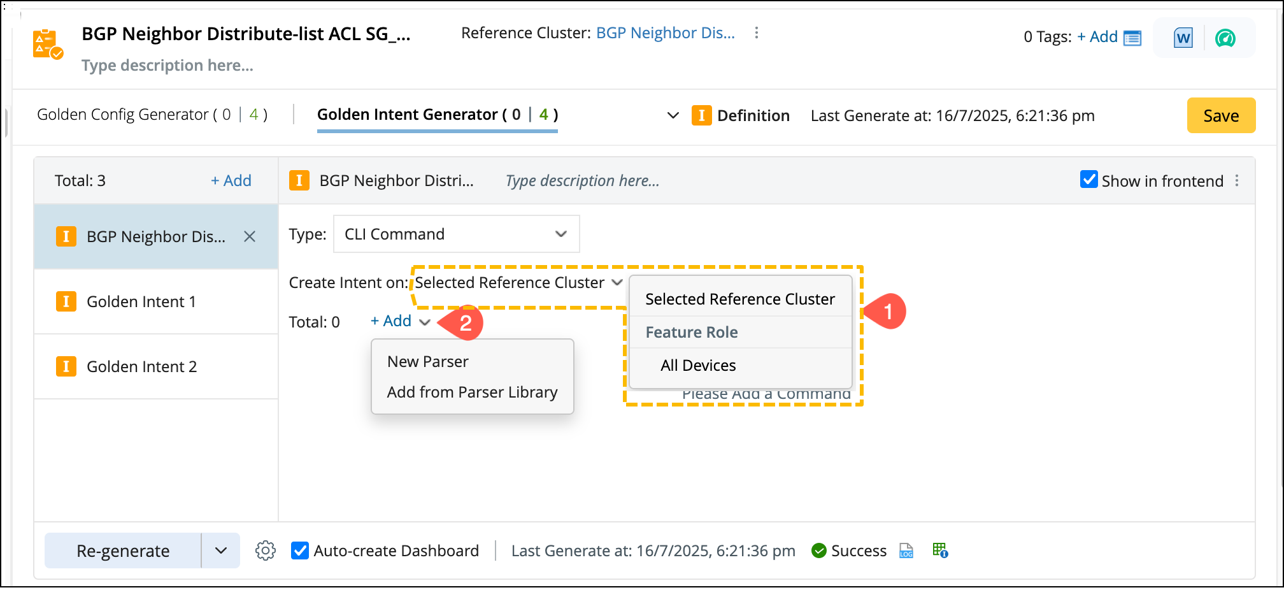Open the generation settings gear
This screenshot has height=590, width=1284.
point(266,550)
